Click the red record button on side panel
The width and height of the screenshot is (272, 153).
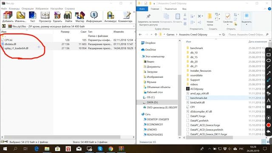[269, 125]
